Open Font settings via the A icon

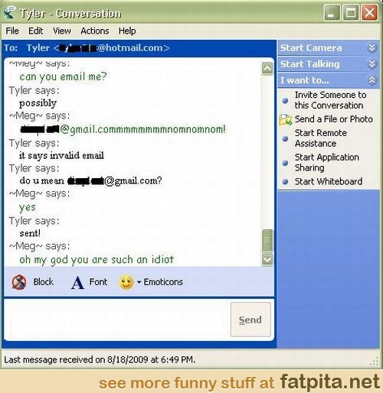(77, 282)
